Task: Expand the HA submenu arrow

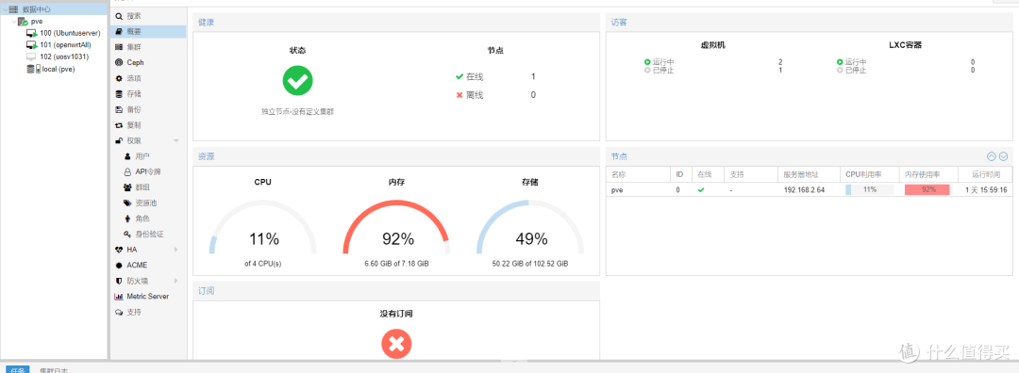Action: click(176, 249)
